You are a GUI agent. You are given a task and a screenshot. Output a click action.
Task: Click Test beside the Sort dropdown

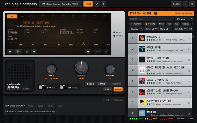tap(190, 29)
